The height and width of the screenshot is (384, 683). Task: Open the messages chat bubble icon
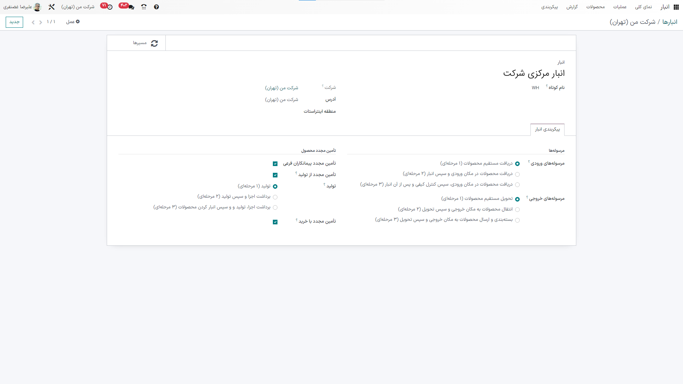point(131,7)
